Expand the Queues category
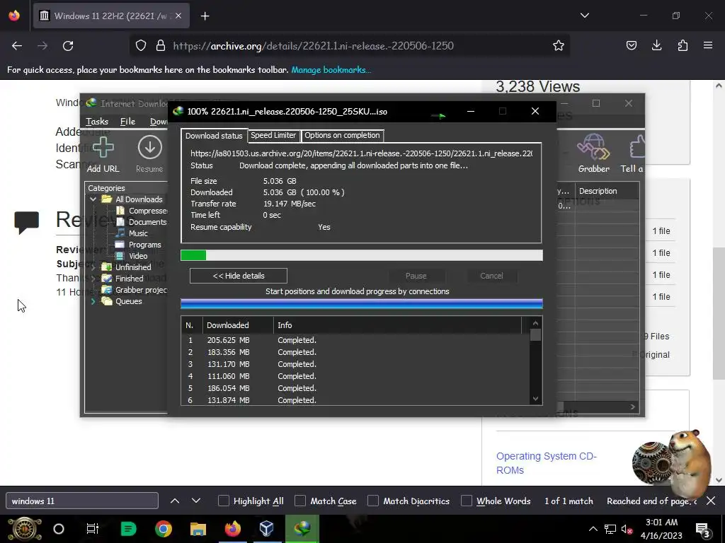725x543 pixels. click(93, 301)
